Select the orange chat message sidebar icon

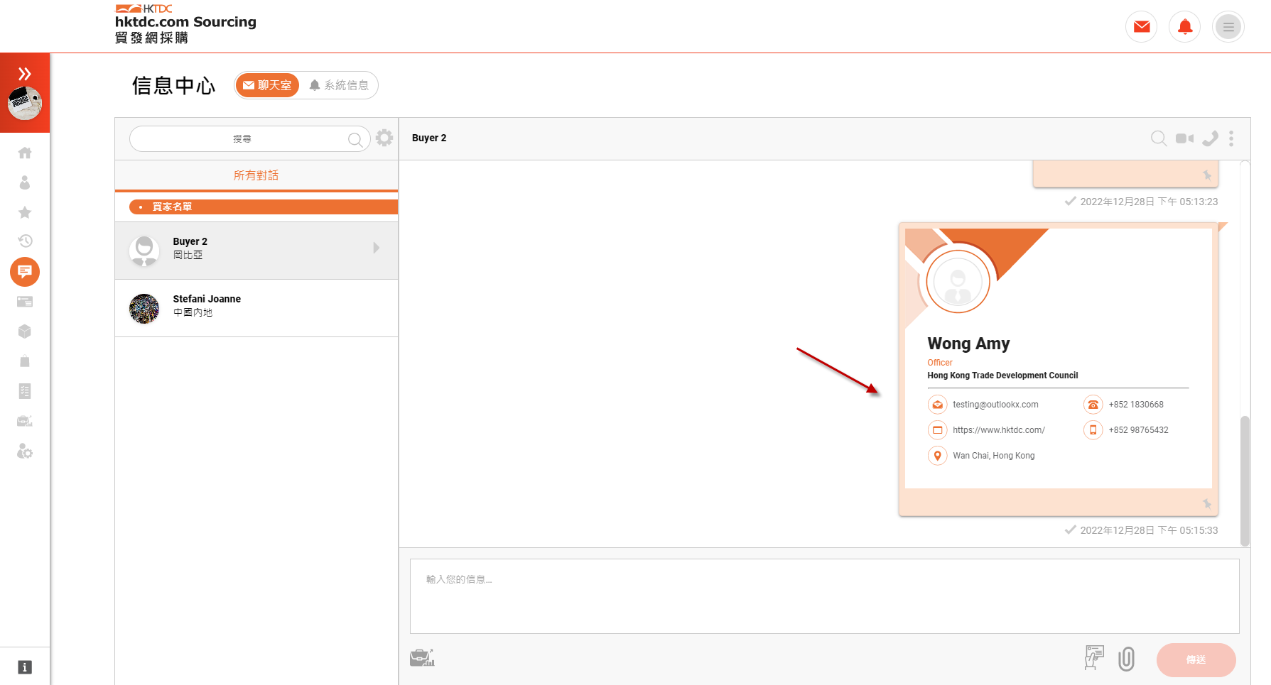(25, 272)
